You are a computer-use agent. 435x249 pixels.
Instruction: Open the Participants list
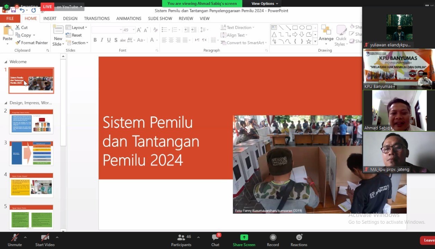point(181,238)
